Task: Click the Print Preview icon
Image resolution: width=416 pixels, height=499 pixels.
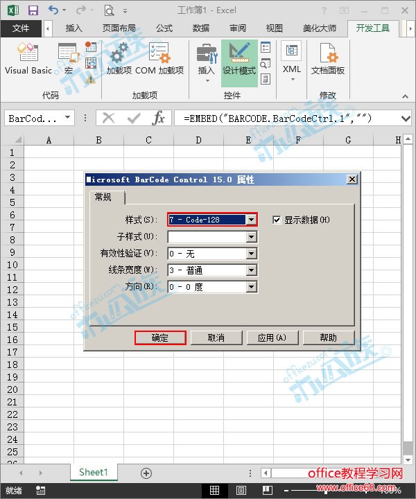Action: click(109, 10)
